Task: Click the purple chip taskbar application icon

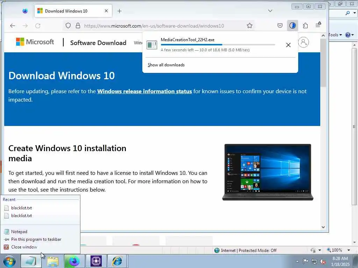Action: point(96,261)
